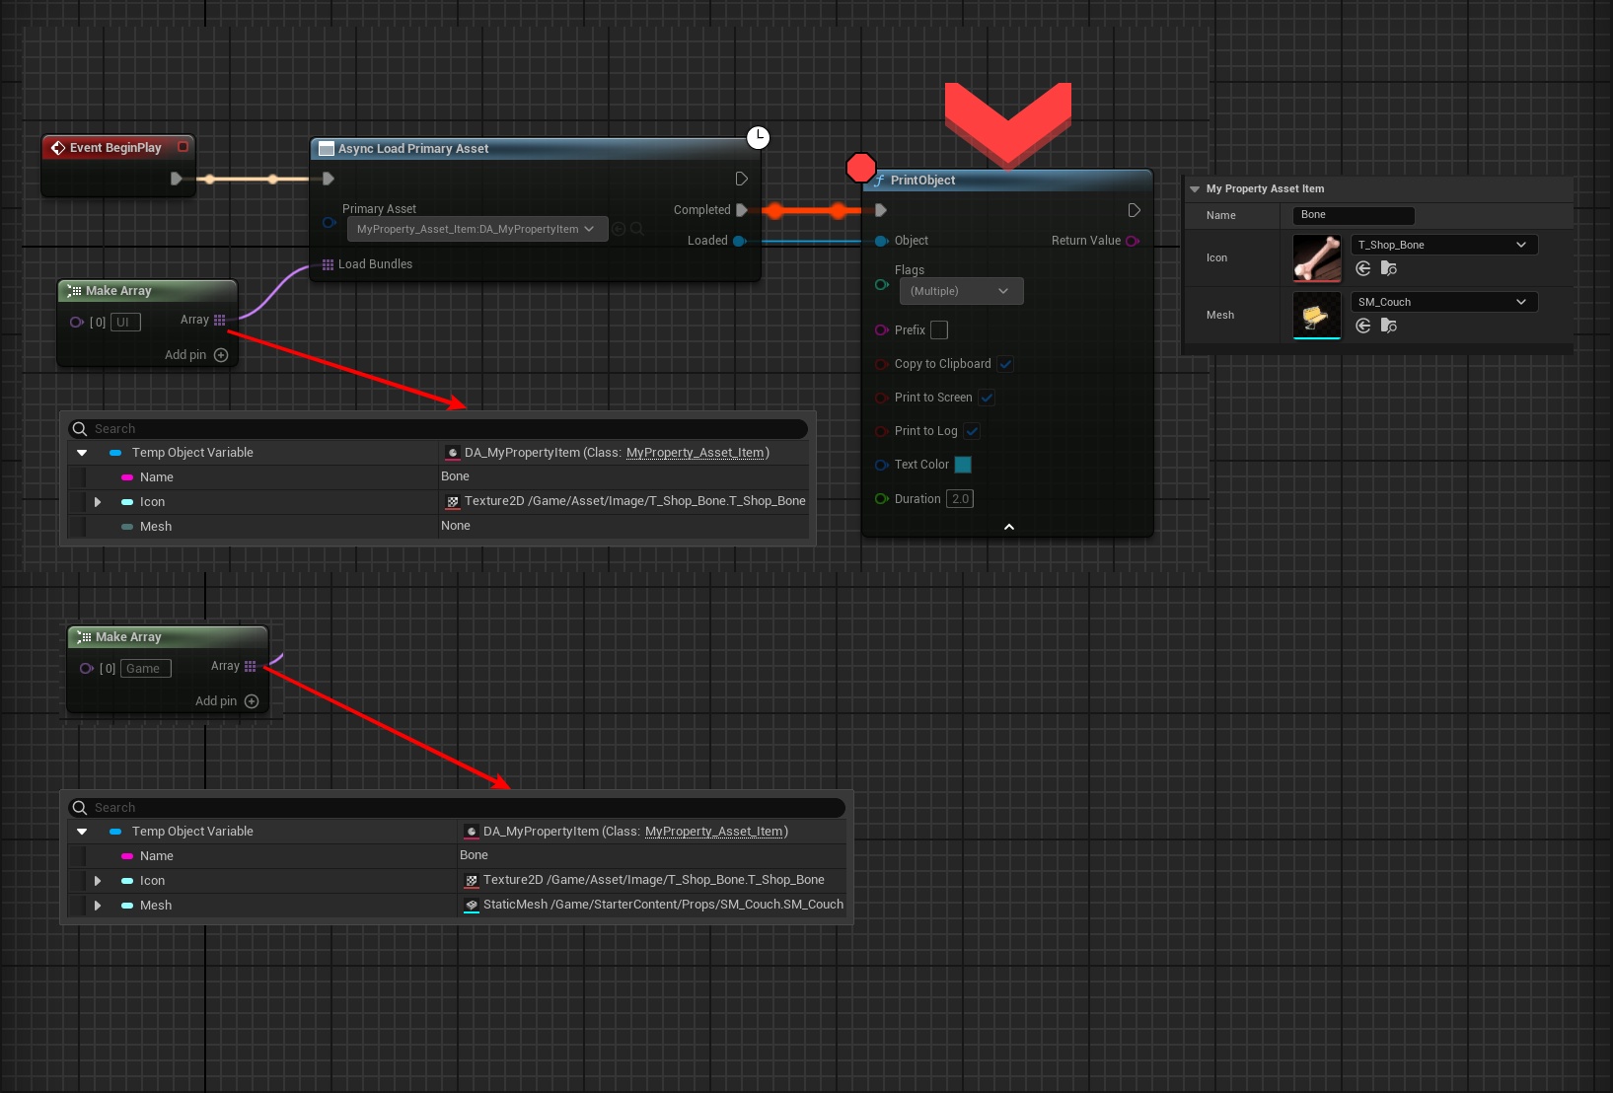Toggle the Print to Screen checkbox
Image resolution: width=1613 pixels, height=1093 pixels.
click(x=987, y=398)
